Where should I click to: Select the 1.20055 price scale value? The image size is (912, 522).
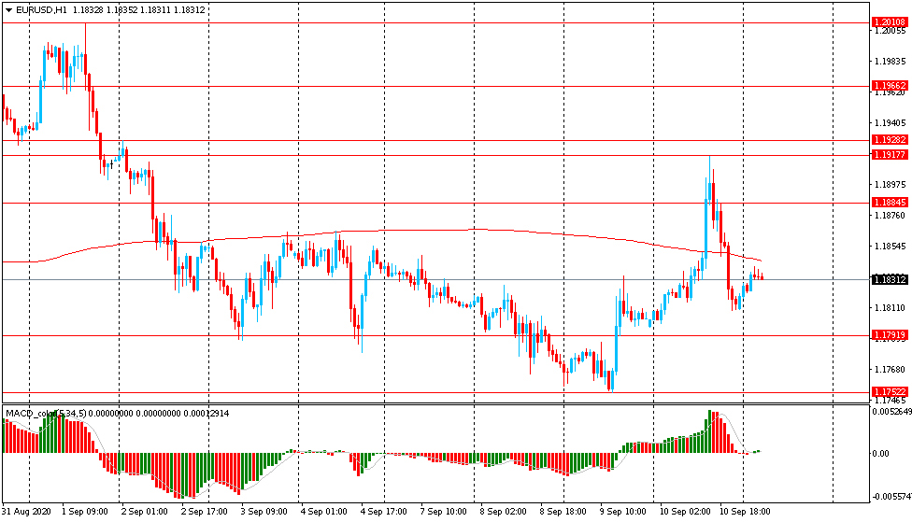[889, 32]
